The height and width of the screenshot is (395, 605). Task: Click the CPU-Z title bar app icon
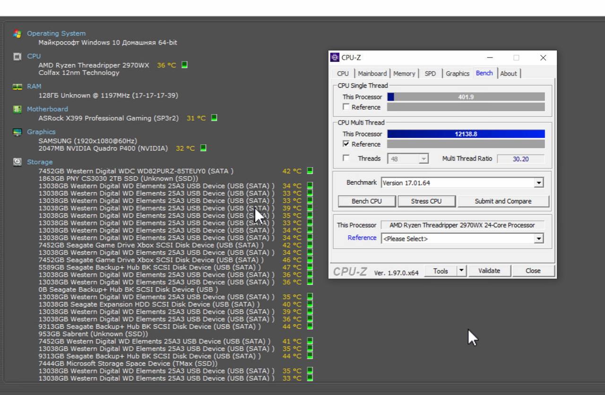[335, 58]
